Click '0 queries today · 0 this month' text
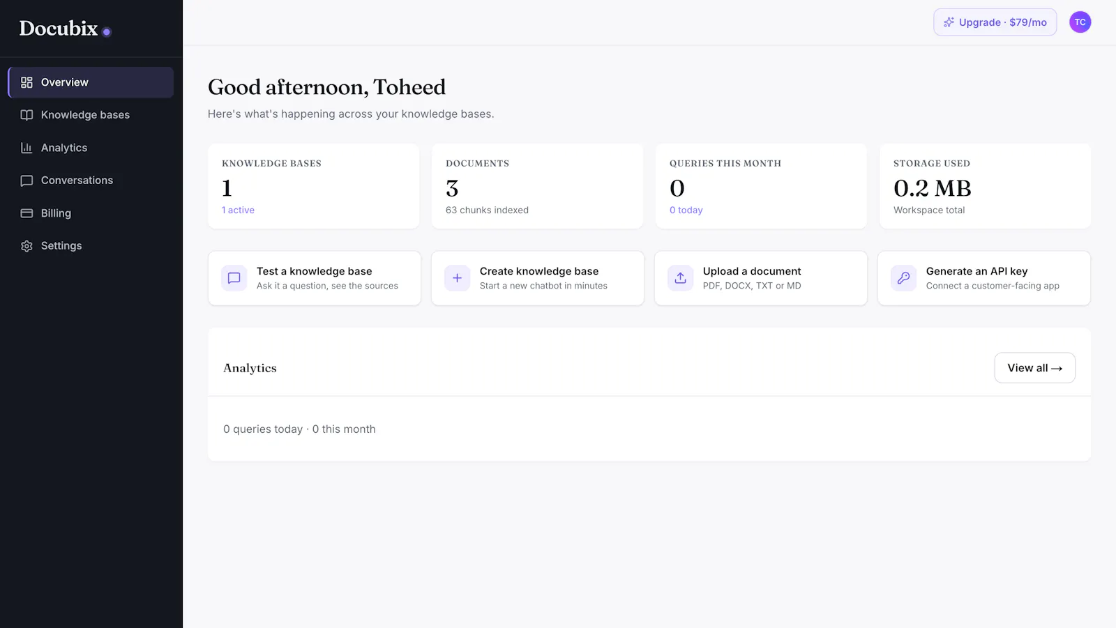The width and height of the screenshot is (1116, 628). tap(299, 429)
